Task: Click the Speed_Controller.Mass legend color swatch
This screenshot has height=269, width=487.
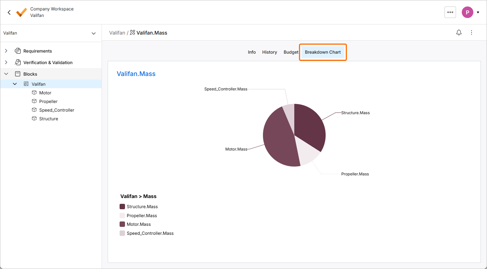Action: click(122, 233)
